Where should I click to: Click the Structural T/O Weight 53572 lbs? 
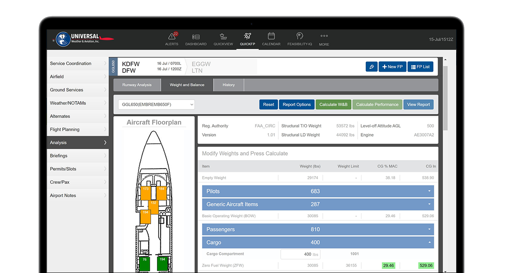(345, 126)
